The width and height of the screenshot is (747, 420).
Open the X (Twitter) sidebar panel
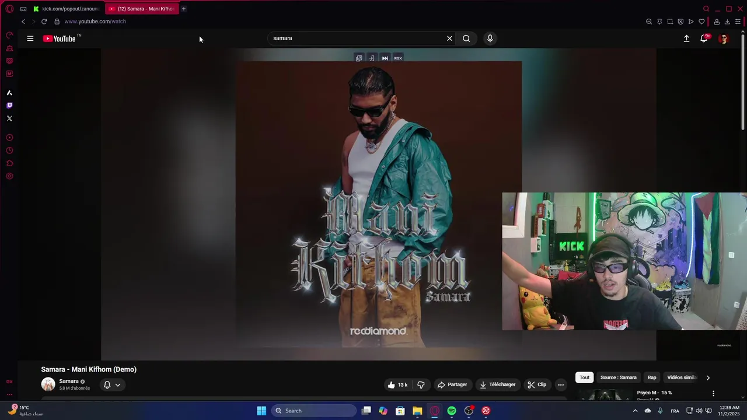(x=9, y=118)
